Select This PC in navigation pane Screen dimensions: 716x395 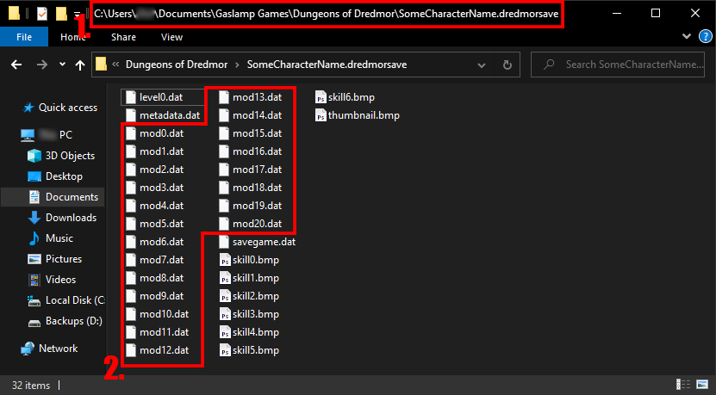[47, 135]
